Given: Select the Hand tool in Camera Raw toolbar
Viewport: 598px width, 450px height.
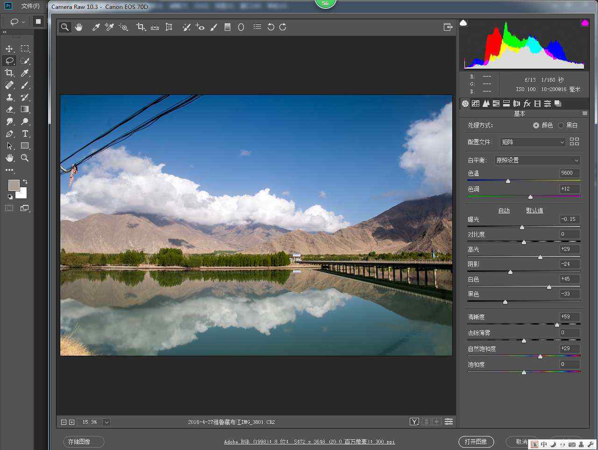Looking at the screenshot, I should click(x=78, y=27).
